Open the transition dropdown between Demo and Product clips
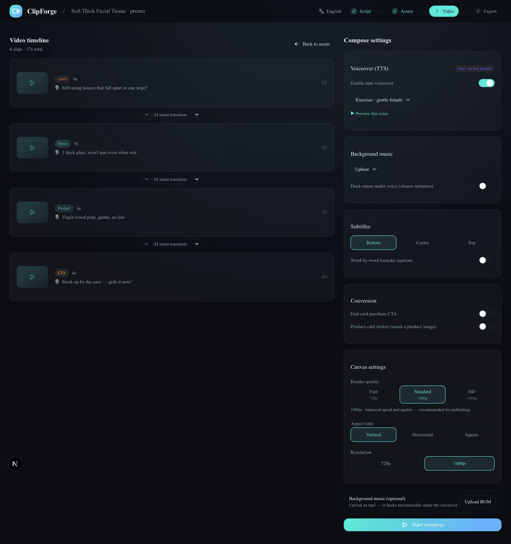Viewport: 511px width, 544px height. tap(172, 180)
